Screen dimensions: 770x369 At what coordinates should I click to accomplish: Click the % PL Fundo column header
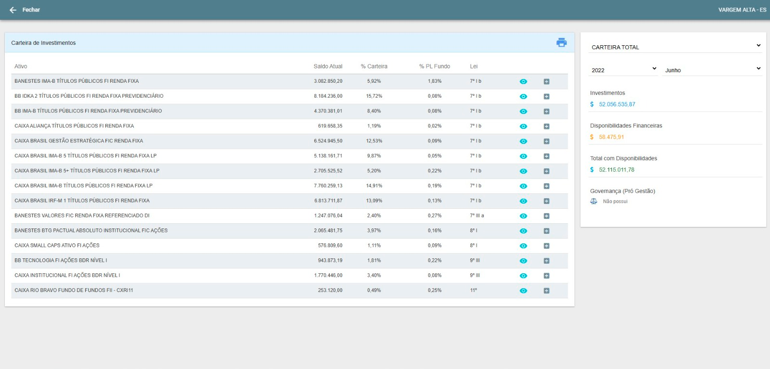tap(435, 66)
